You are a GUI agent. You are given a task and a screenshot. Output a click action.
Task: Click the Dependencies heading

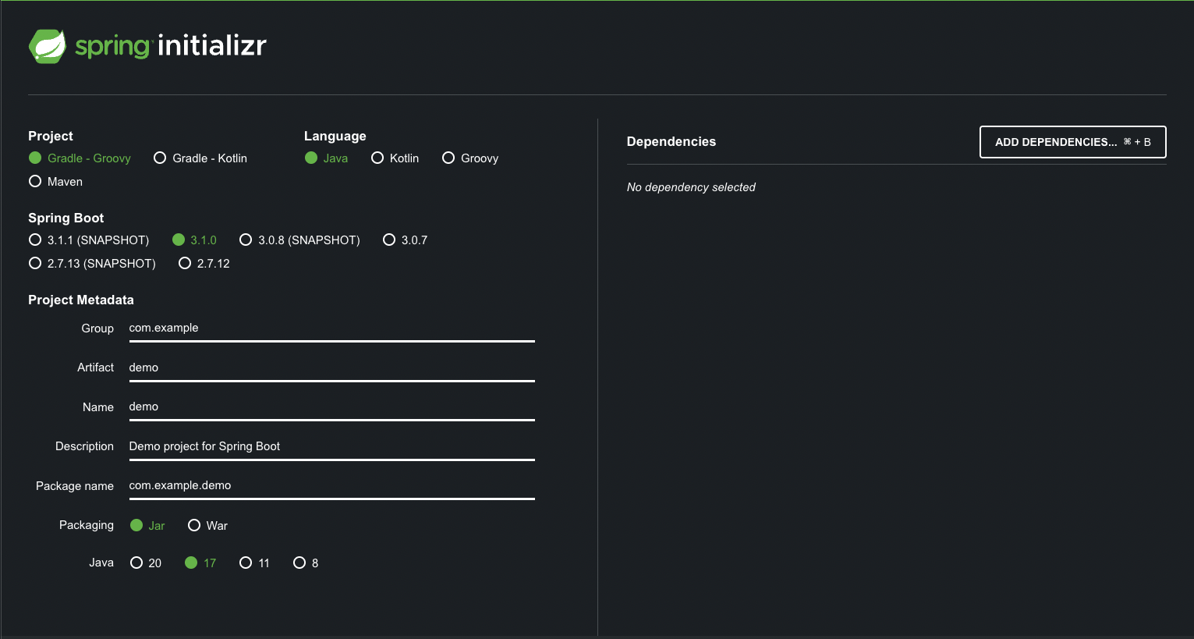click(671, 142)
